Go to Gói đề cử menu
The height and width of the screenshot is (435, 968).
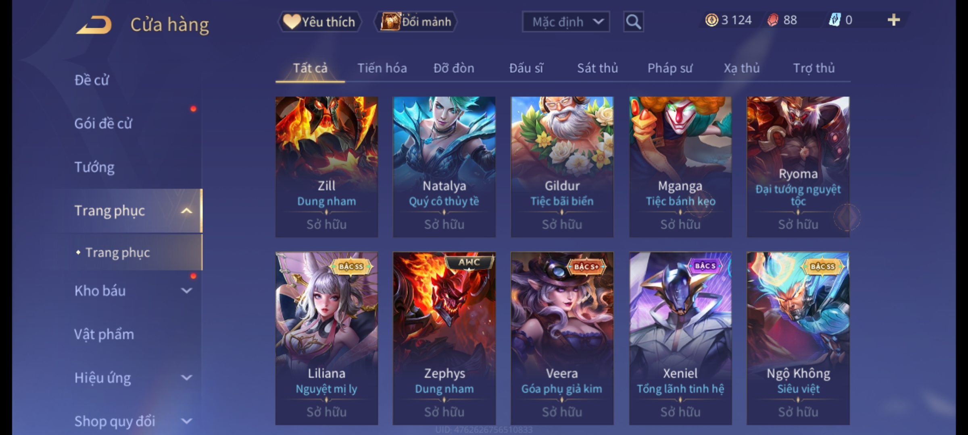pos(103,124)
